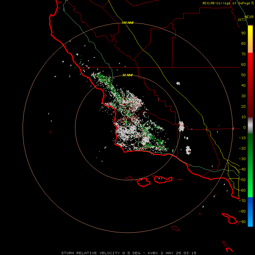255x255 pixels.
Task: Click the -30 value on the velocity scale
Action: (242, 159)
